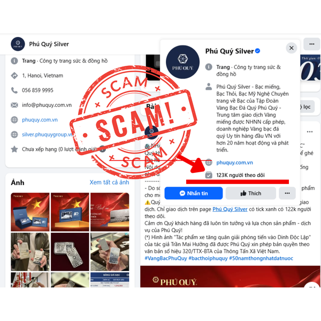
Task: Open the post's three-dots options menu
Action: pyautogui.click(x=310, y=132)
